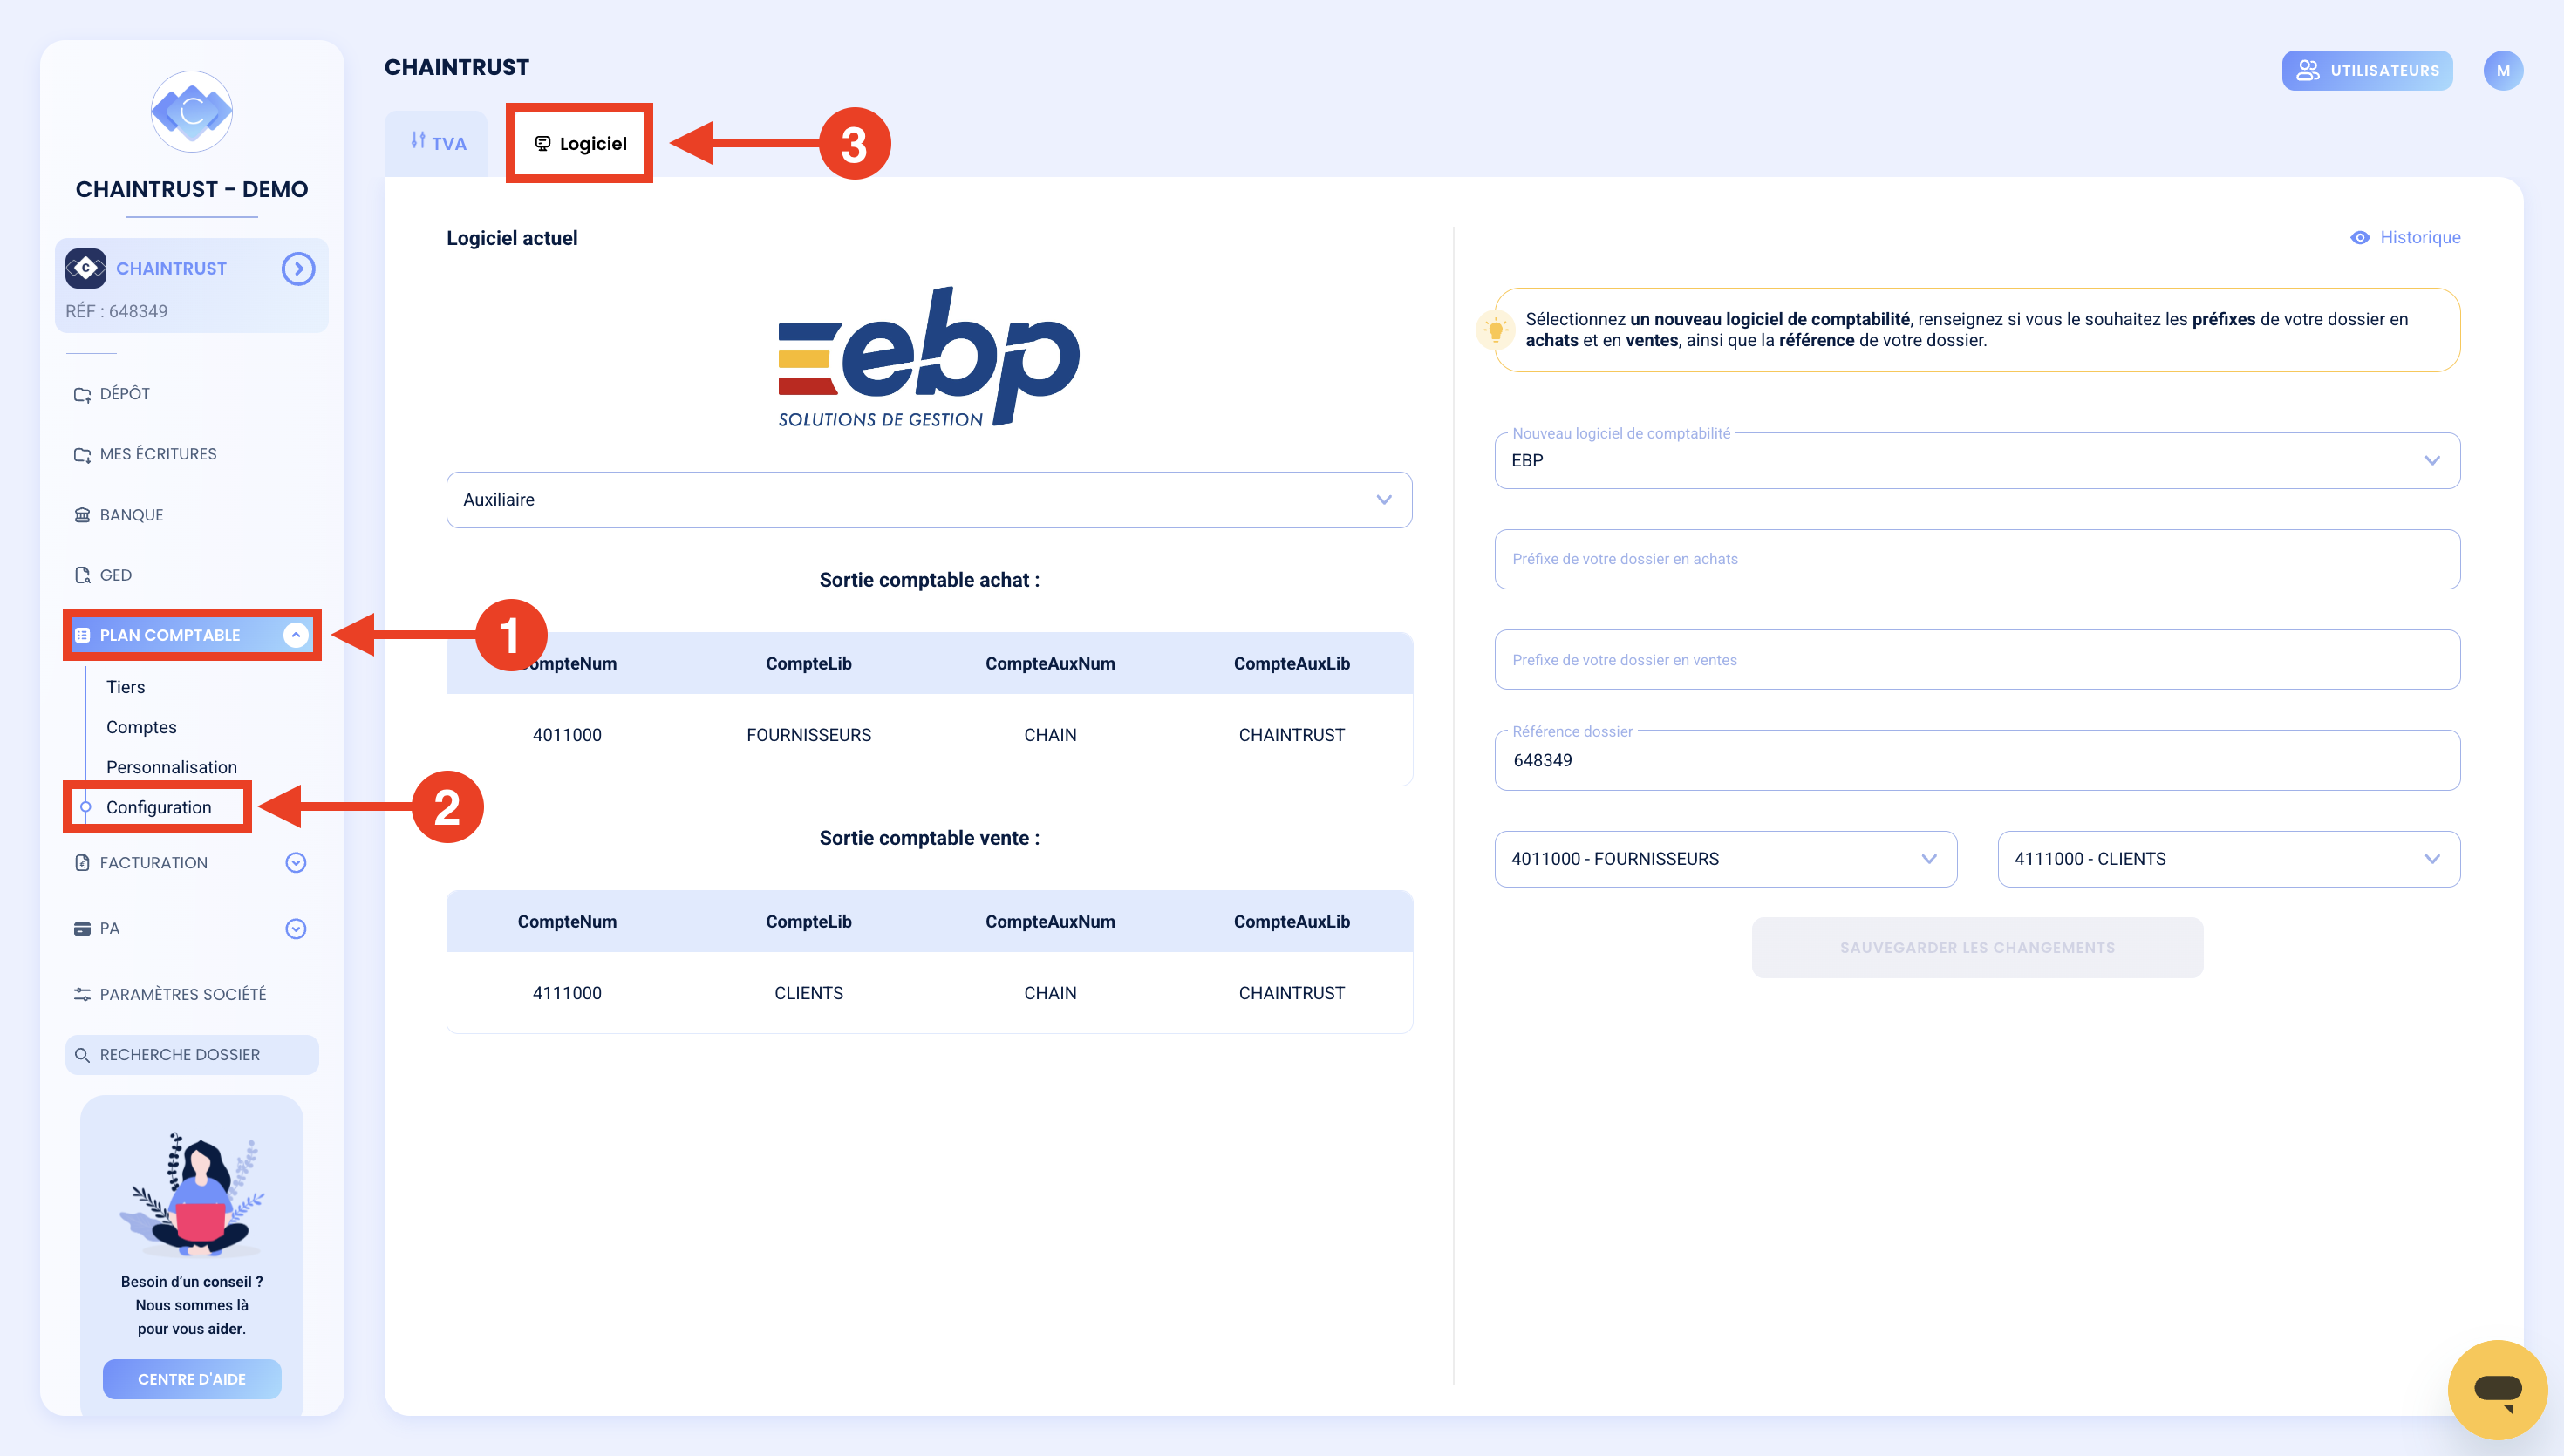Viewport: 2564px width, 1456px height.
Task: Click the RECHERCHE DOSSIER search field
Action: 192,1055
